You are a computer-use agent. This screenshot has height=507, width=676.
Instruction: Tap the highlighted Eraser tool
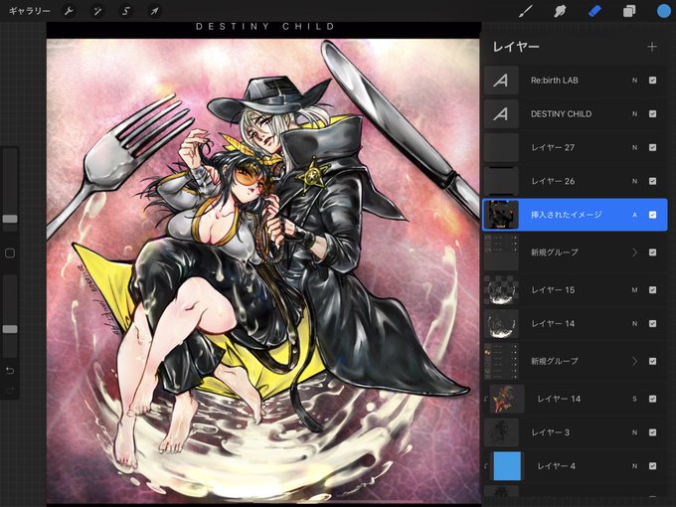pos(594,11)
